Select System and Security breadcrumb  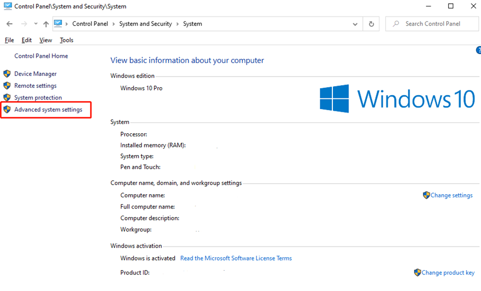click(x=145, y=24)
